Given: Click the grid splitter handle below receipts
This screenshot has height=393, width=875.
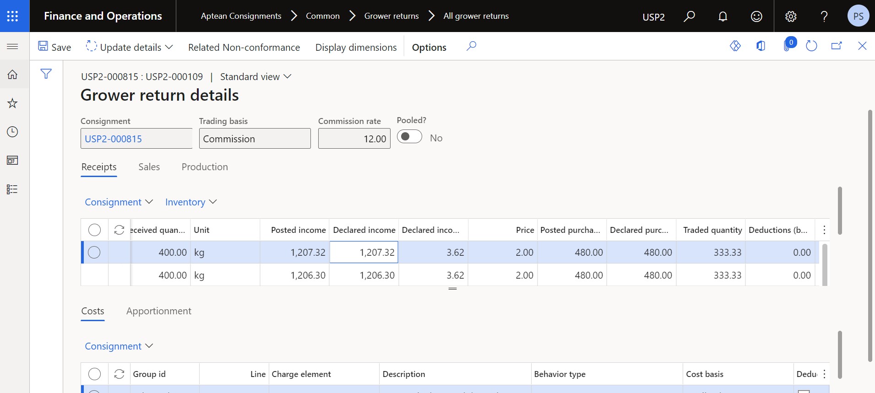Looking at the screenshot, I should coord(453,289).
